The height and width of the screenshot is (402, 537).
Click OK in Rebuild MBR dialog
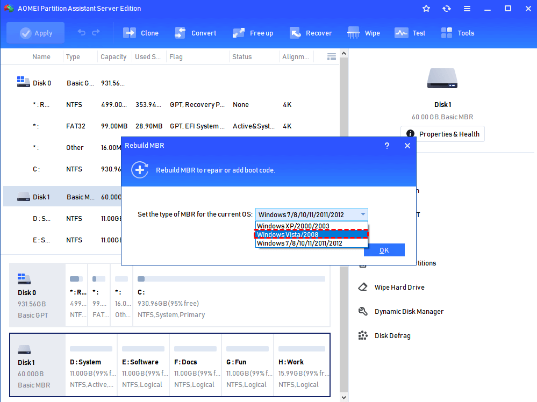[x=384, y=250]
